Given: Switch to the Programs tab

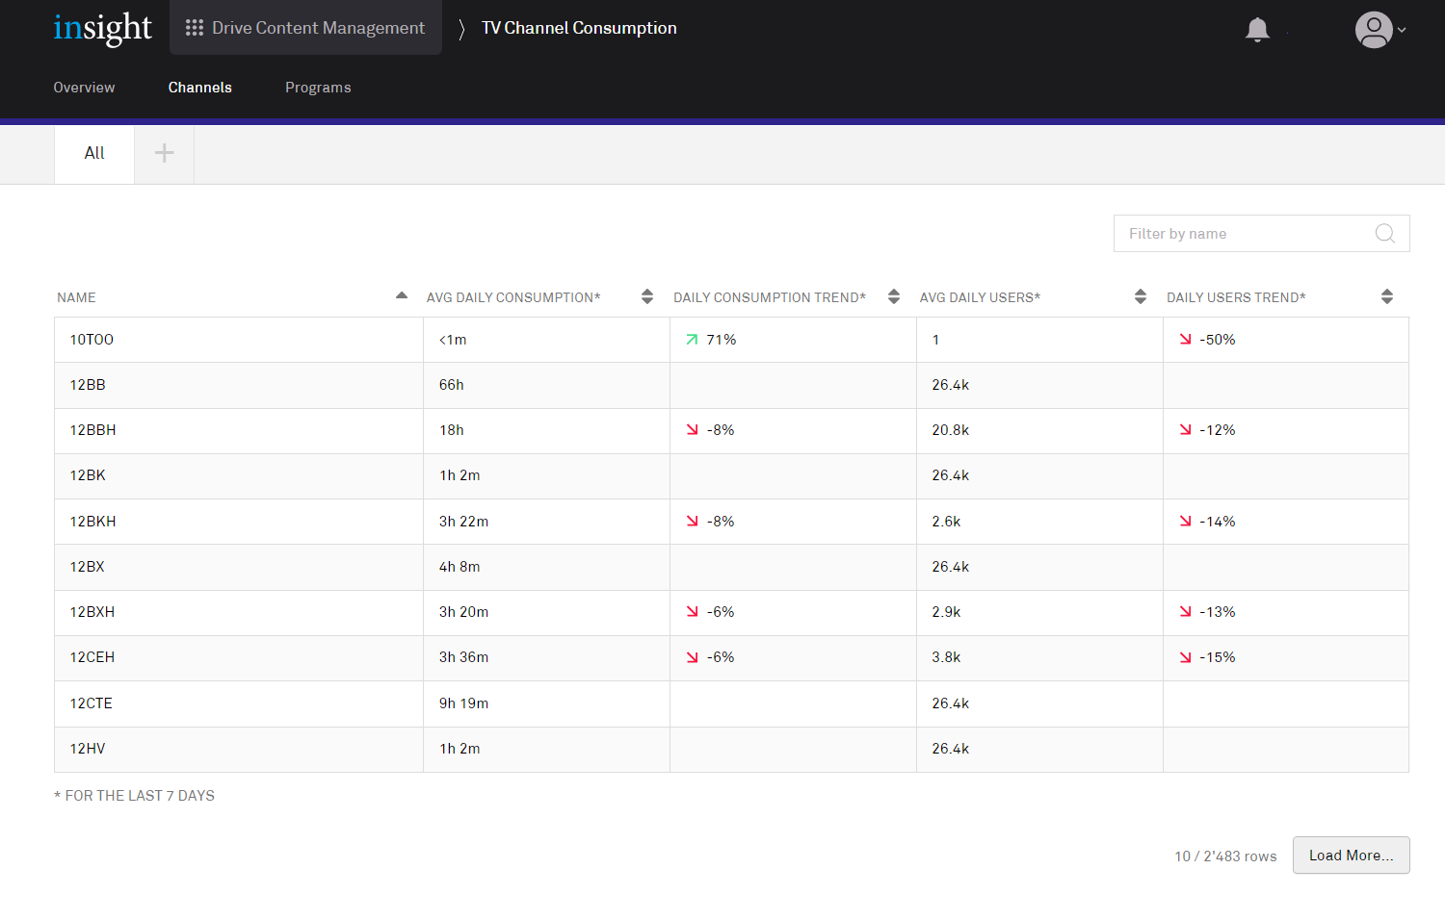Looking at the screenshot, I should point(318,88).
